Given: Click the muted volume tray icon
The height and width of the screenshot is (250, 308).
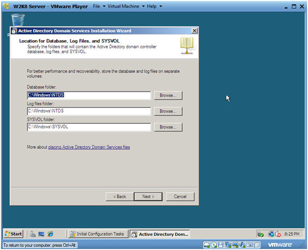Looking at the screenshot, I should point(278,234).
